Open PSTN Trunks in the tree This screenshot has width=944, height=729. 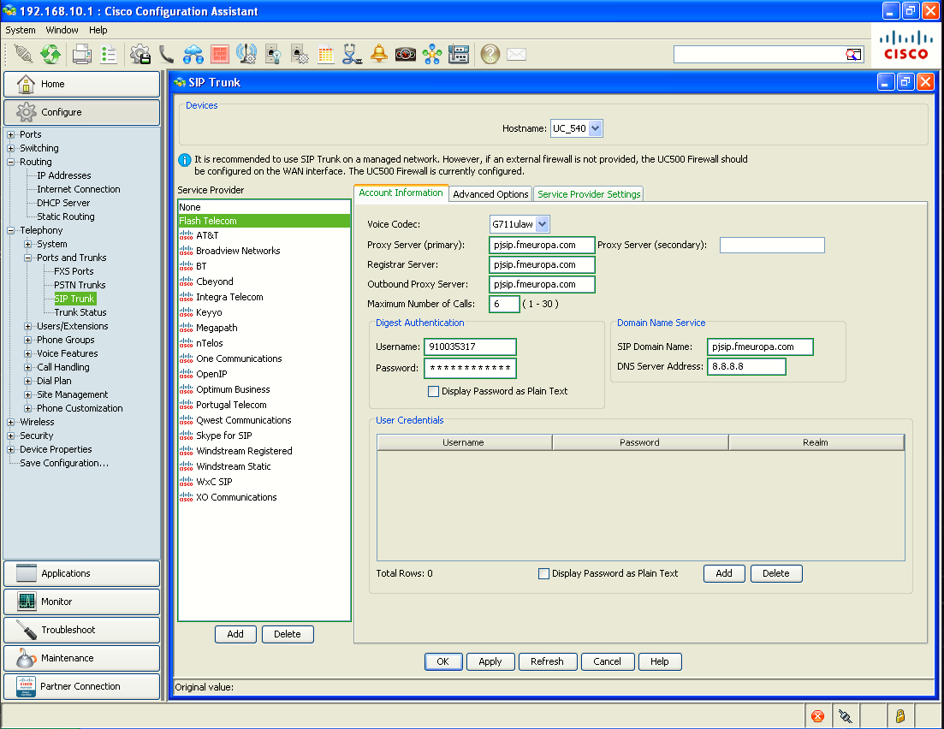pyautogui.click(x=80, y=285)
